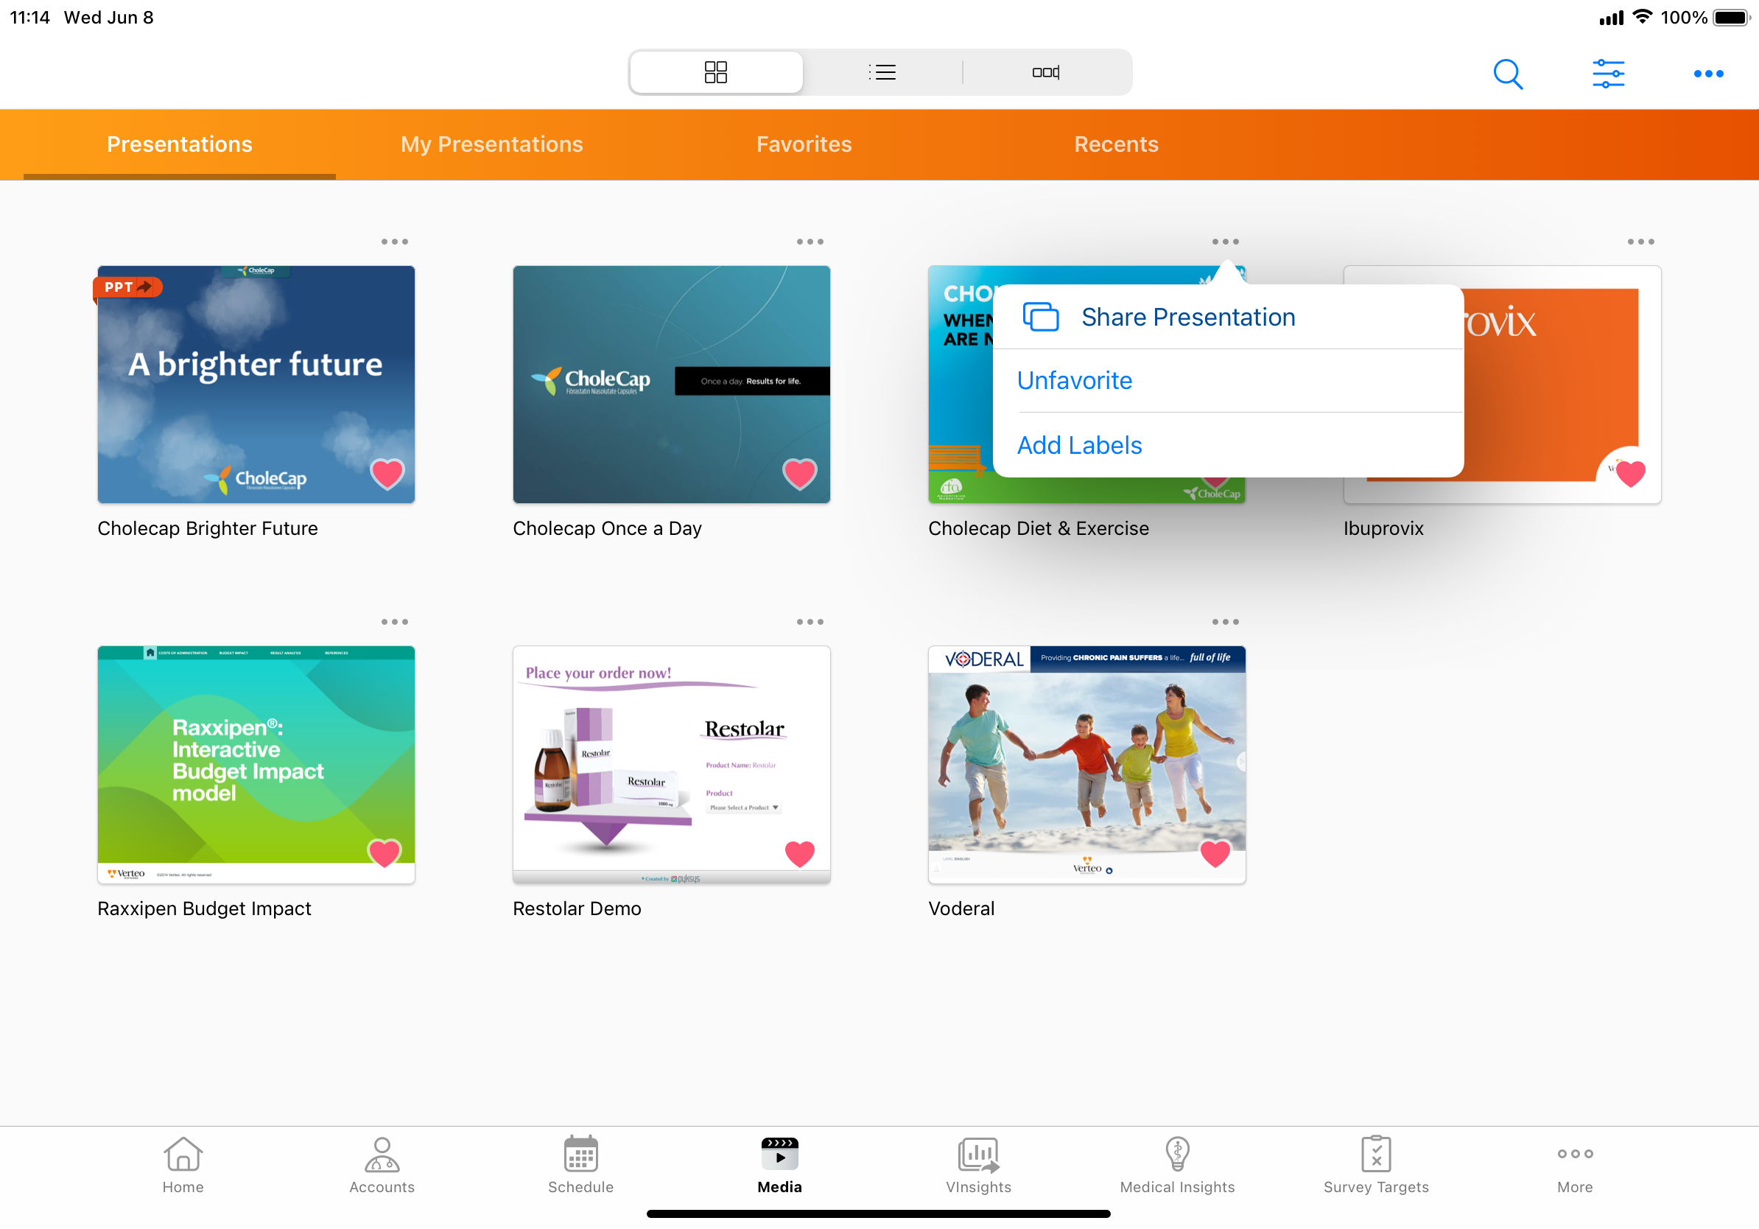
Task: Open the filter sliders icon
Action: [1607, 74]
